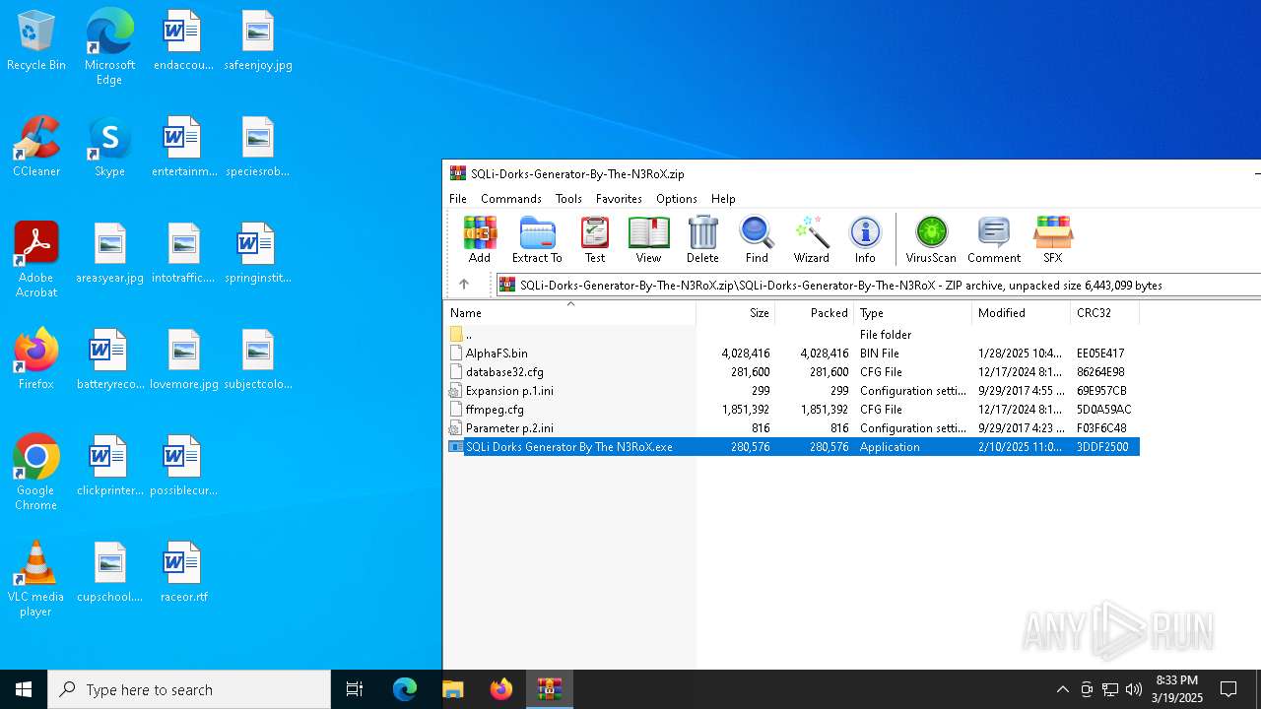
Task: Sort by Size column header
Action: click(x=736, y=313)
